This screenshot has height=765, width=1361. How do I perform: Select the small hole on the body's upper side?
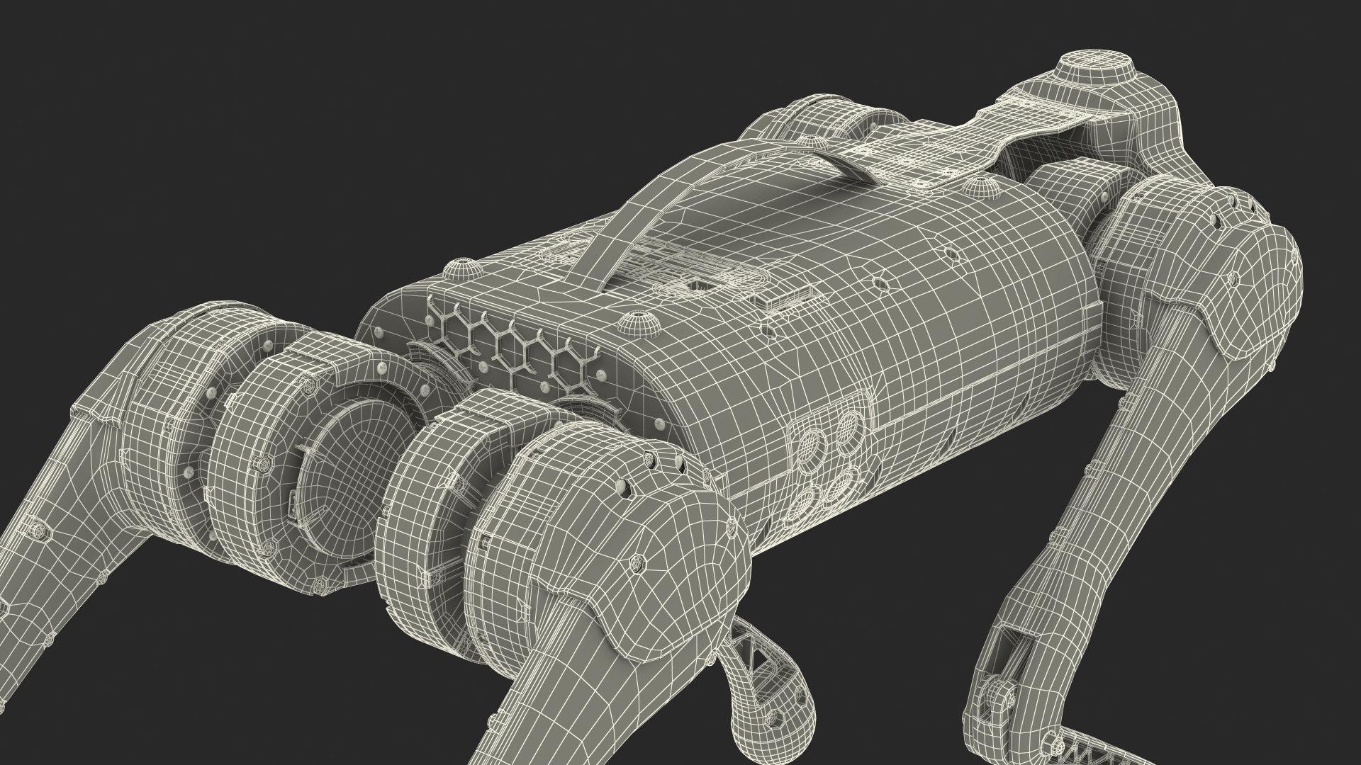click(x=881, y=283)
